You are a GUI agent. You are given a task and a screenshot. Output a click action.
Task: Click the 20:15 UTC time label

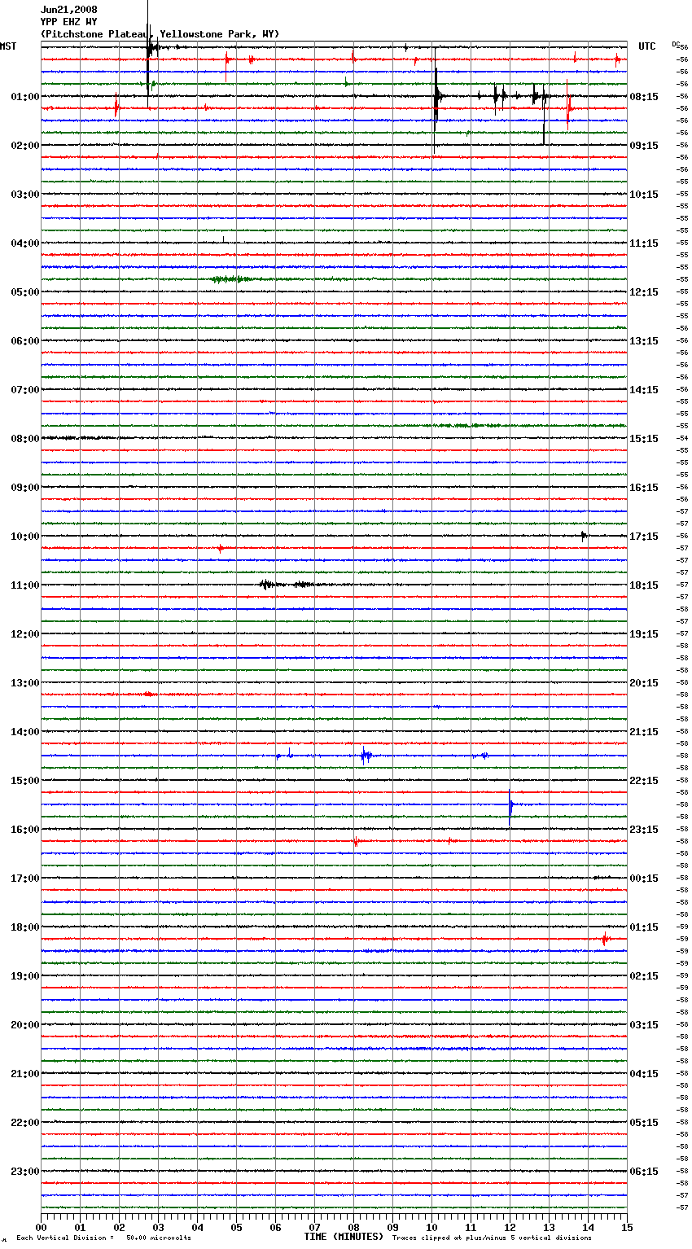[644, 682]
